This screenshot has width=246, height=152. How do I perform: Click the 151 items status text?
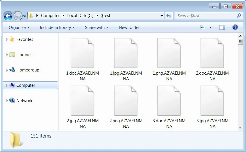pyautogui.click(x=41, y=136)
